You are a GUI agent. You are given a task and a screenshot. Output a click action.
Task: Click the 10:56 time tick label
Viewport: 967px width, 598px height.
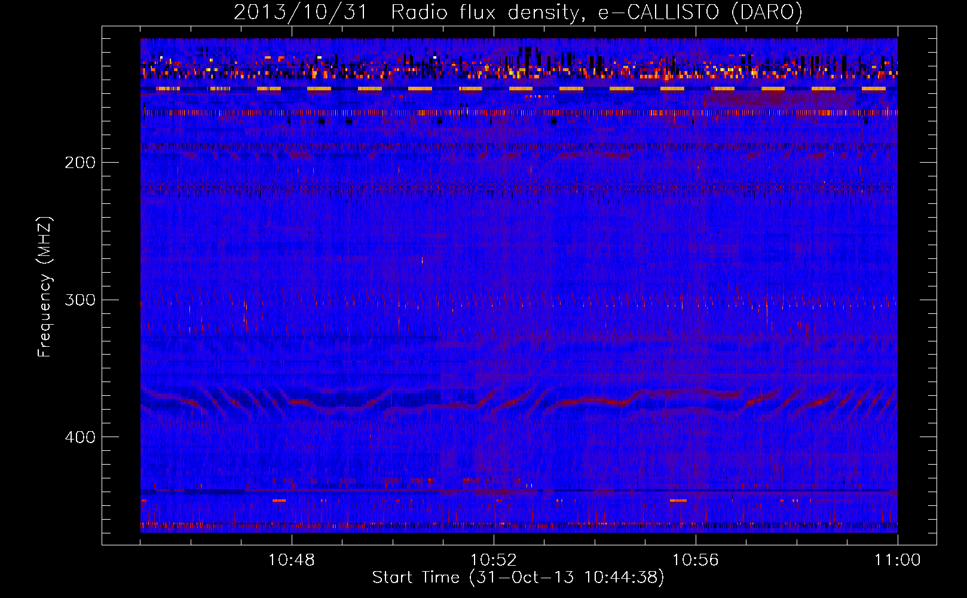point(696,560)
